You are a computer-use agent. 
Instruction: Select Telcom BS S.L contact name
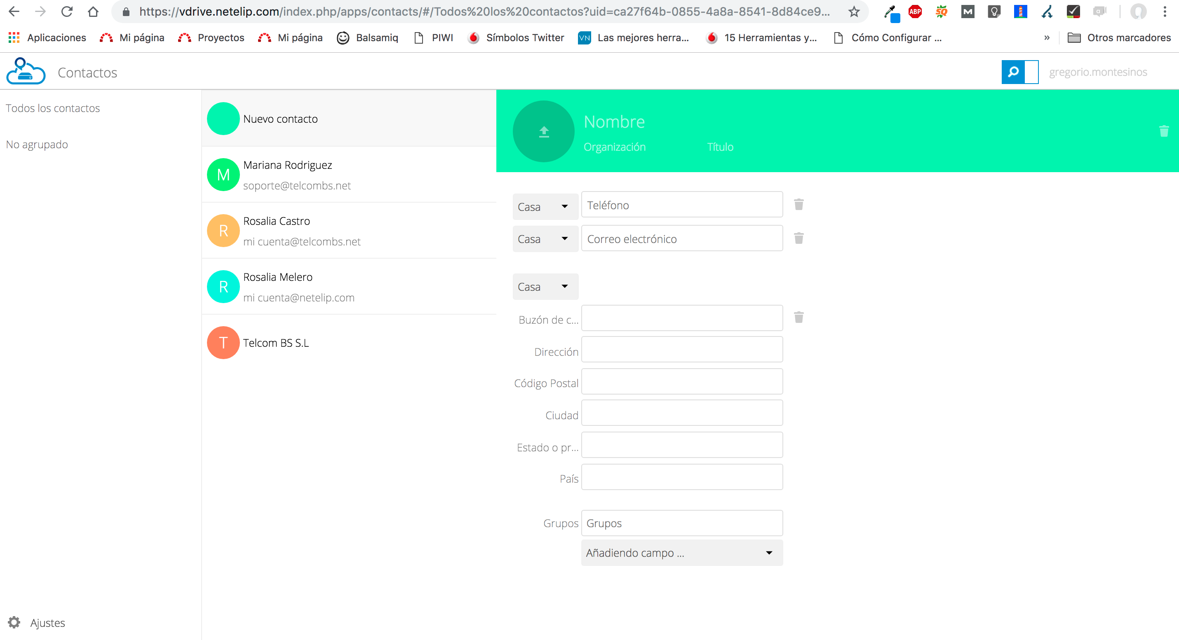276,343
